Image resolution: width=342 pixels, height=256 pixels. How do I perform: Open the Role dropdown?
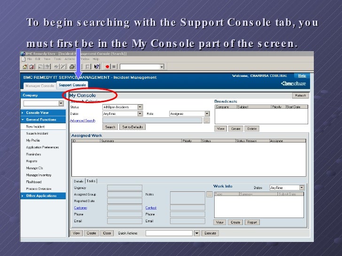point(207,113)
